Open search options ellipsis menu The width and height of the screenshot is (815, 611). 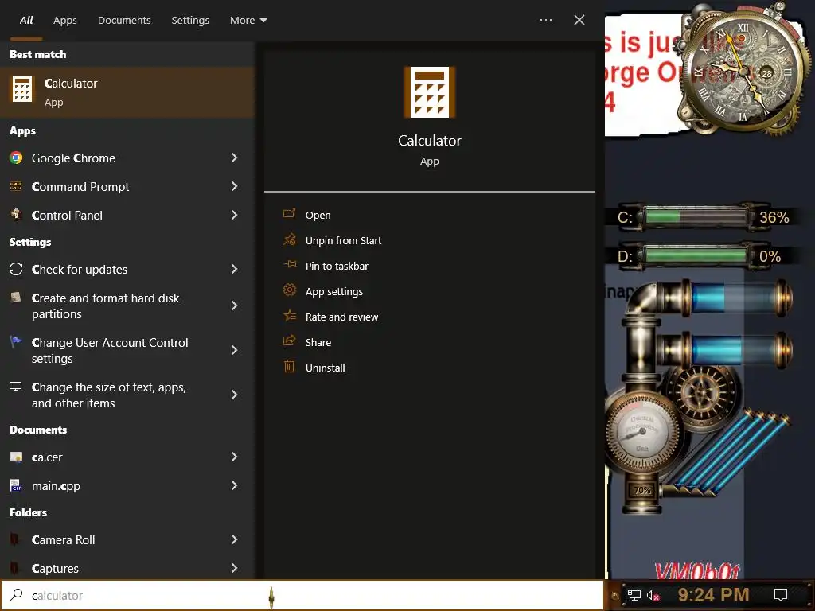(546, 20)
